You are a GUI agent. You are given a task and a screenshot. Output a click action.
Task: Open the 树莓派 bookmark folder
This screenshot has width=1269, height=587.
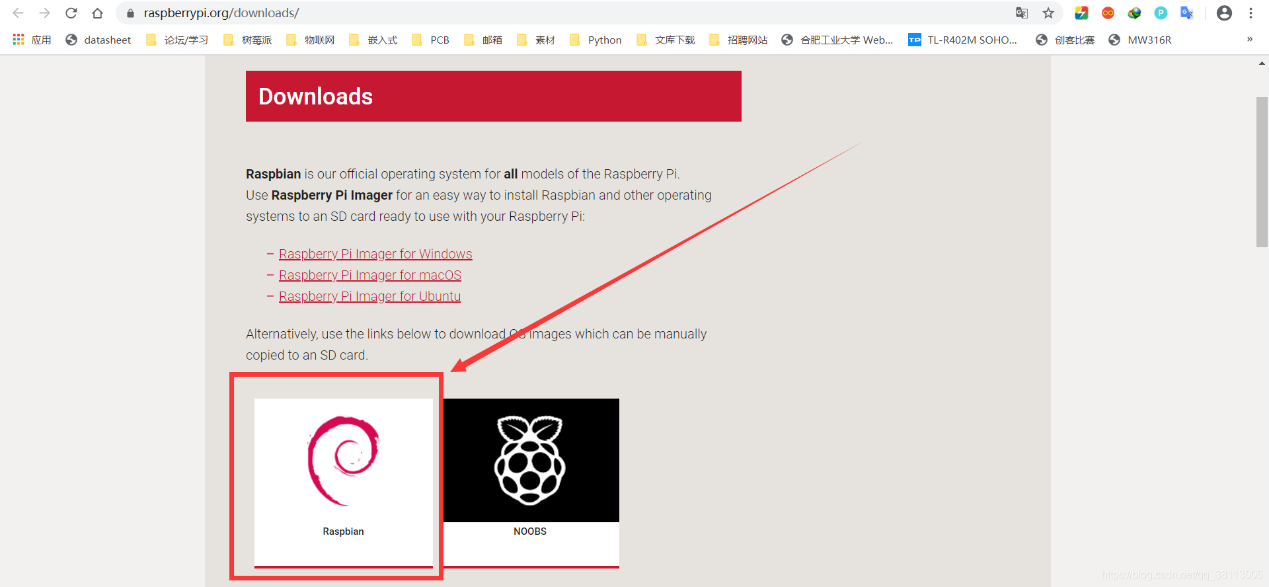tap(248, 40)
